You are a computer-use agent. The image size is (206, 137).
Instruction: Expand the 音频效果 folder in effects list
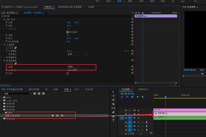pos(2,104)
